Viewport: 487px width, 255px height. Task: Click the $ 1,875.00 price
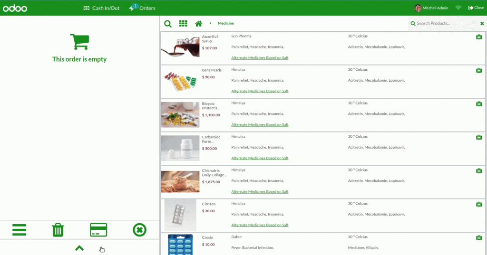pos(211,182)
